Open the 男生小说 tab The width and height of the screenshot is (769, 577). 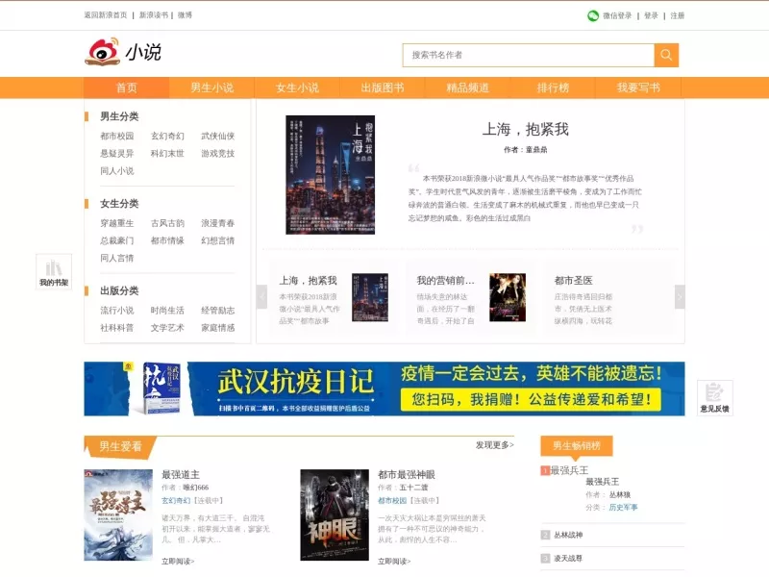pos(211,88)
